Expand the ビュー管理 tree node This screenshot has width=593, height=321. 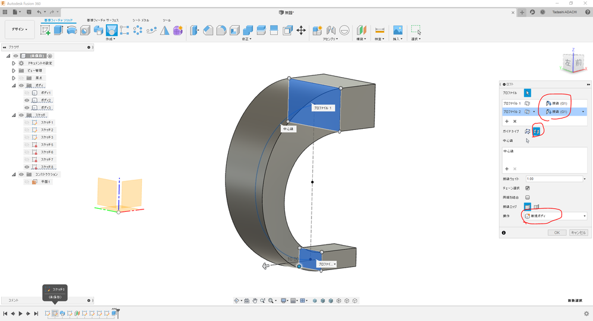coord(14,70)
